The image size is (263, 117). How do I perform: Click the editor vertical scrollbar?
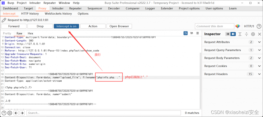[x=201, y=80]
